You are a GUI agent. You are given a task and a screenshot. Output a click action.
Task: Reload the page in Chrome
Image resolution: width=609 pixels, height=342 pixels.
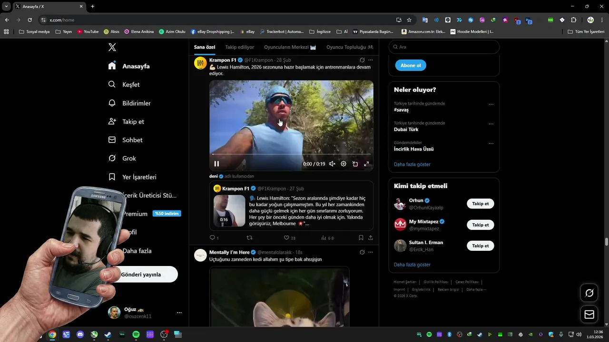[29, 20]
